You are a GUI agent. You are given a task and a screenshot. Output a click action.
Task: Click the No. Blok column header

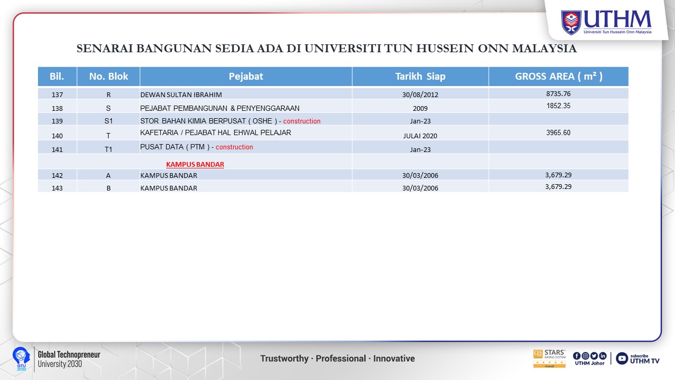coord(108,77)
